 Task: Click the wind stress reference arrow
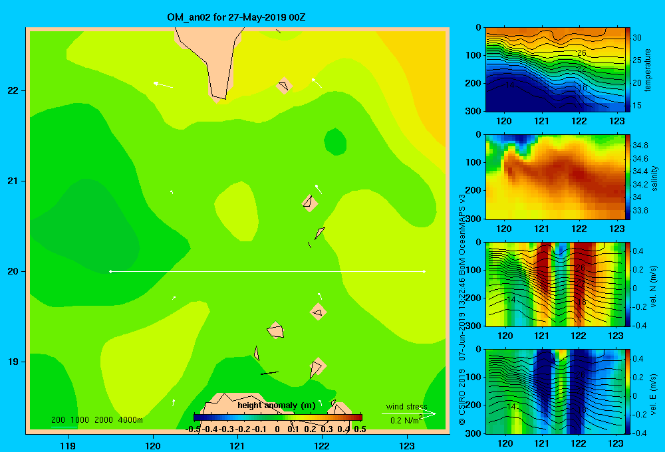409,414
